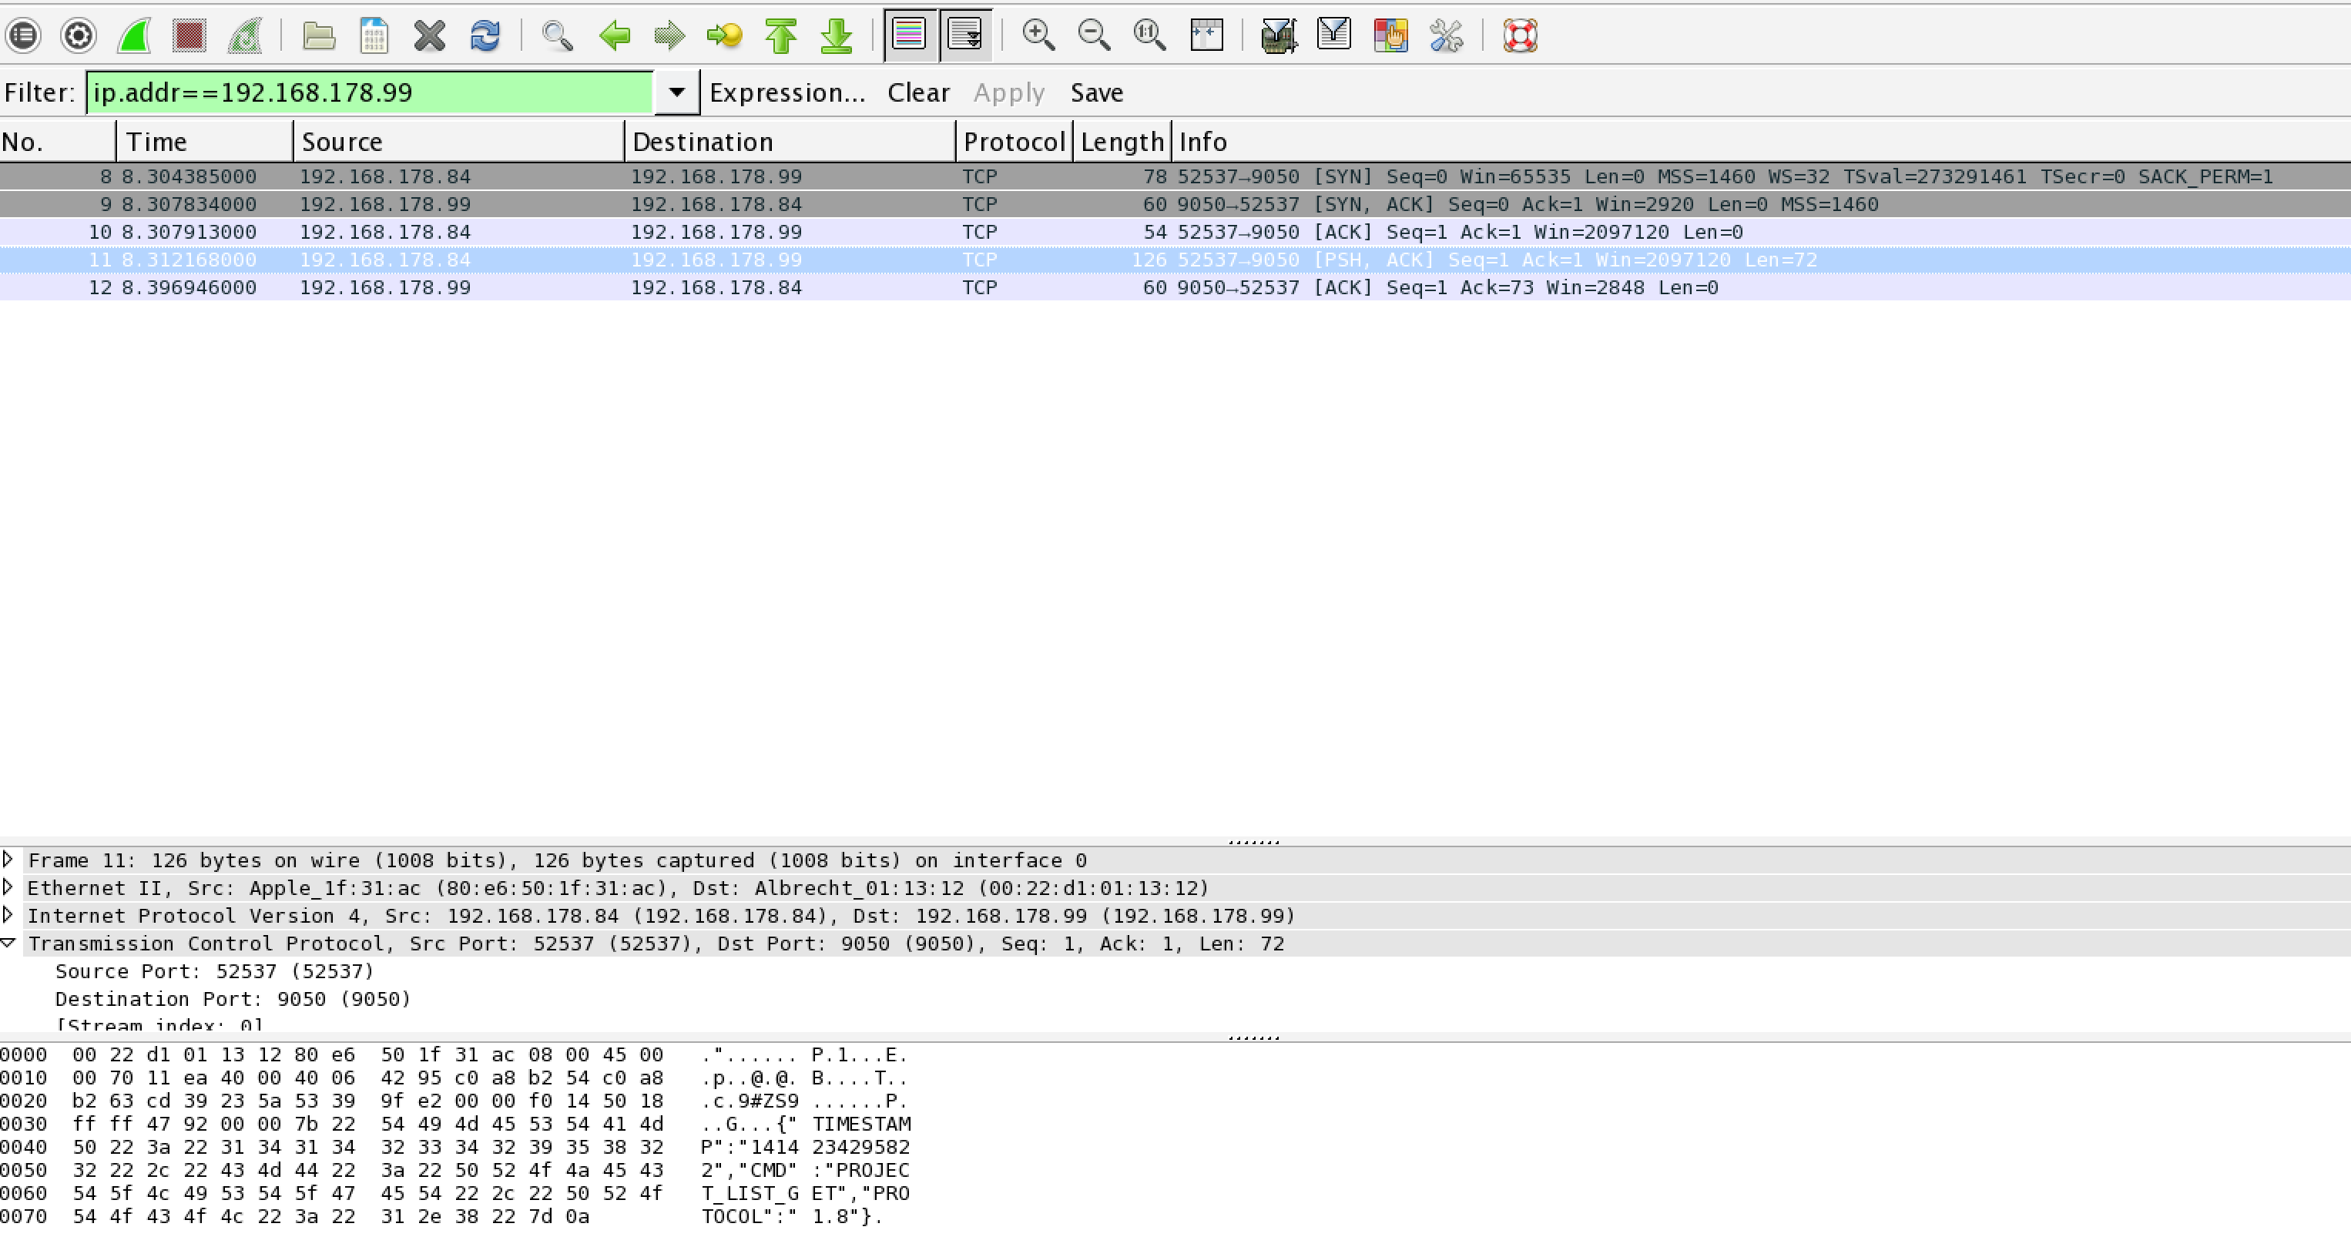Click the start capture shark fin icon
The image size is (2351, 1257).
tap(134, 36)
